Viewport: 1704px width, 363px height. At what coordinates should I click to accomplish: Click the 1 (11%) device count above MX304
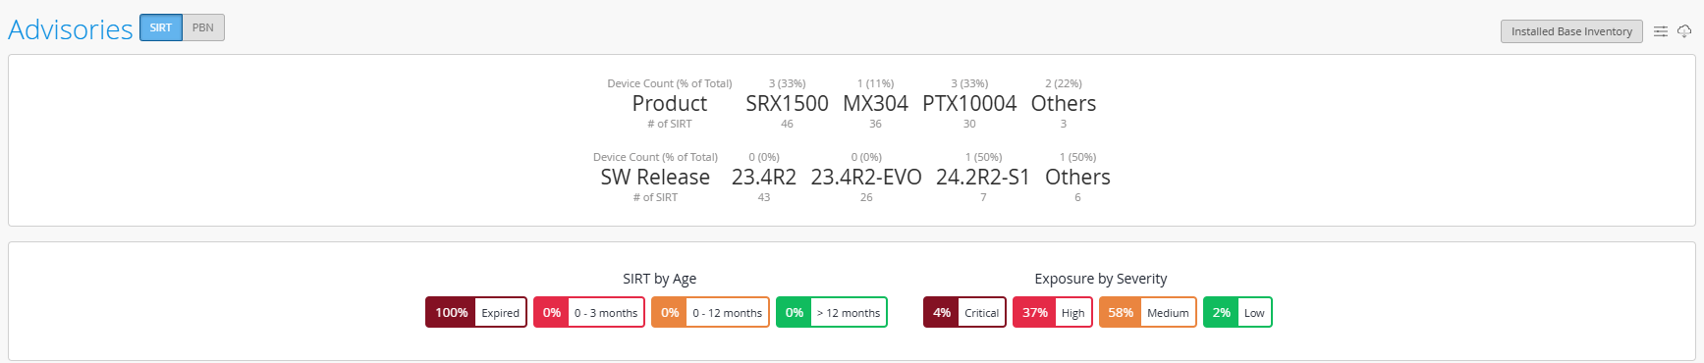pos(875,83)
